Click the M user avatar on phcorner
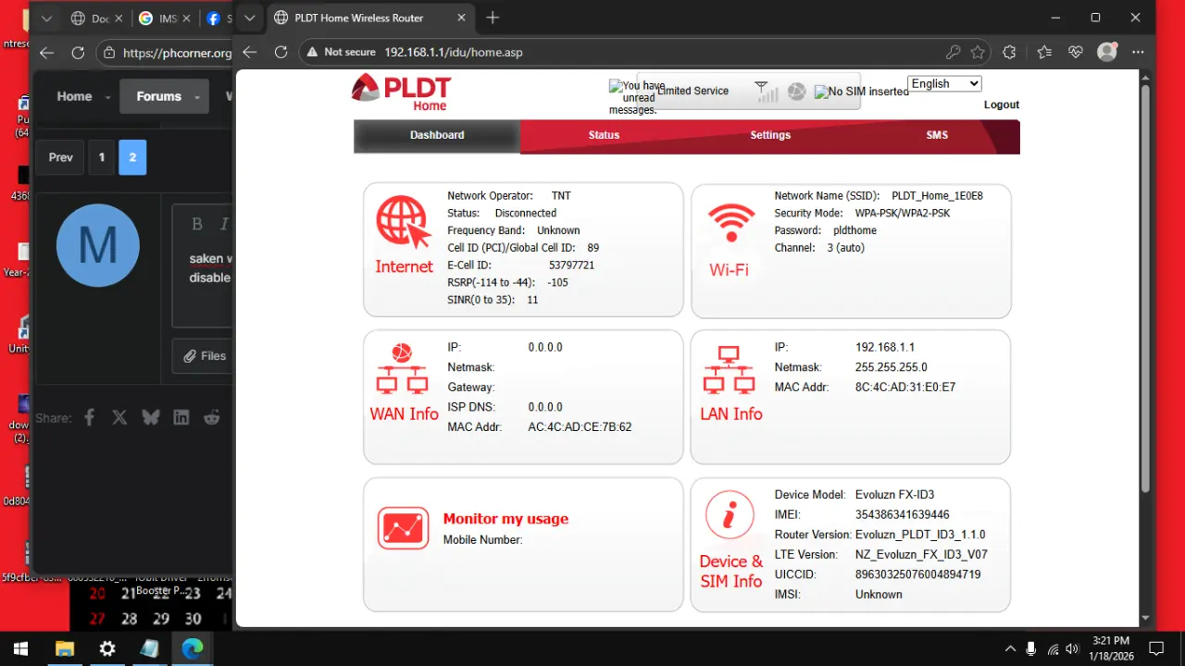Viewport: 1185px width, 666px height. point(97,245)
